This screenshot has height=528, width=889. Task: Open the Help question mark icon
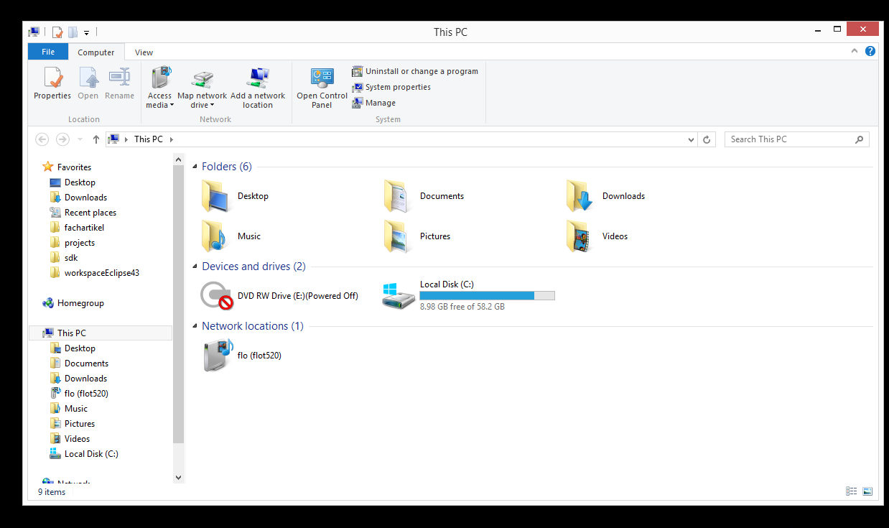(x=870, y=51)
